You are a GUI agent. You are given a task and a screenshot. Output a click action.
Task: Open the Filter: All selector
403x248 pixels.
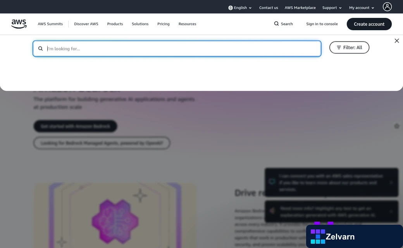tap(349, 48)
